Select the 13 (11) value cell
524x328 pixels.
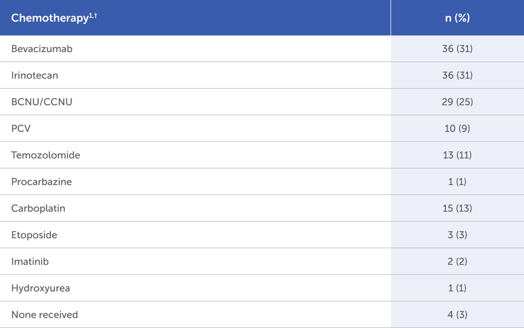coord(457,155)
